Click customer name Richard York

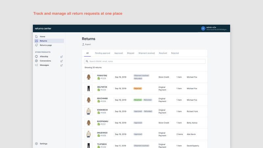[x=192, y=111]
